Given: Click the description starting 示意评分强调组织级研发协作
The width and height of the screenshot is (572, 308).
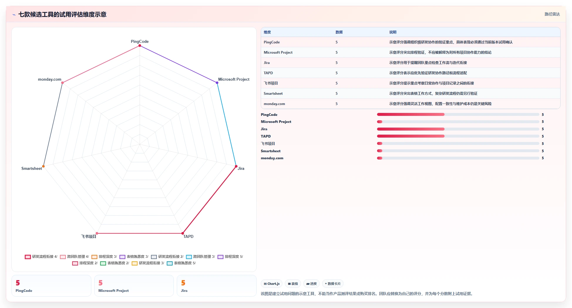Looking at the screenshot, I should pos(451,42).
